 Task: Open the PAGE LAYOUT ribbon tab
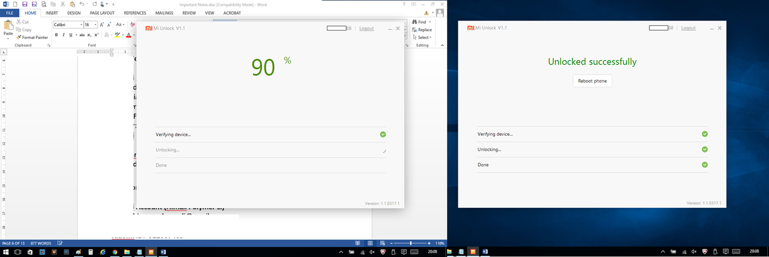tap(103, 12)
